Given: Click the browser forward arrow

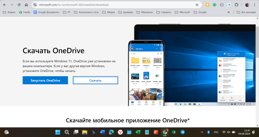Looking at the screenshot, I should coord(12,5).
